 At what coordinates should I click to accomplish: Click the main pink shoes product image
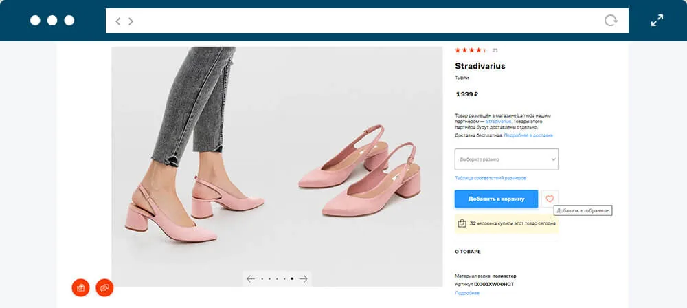277,167
